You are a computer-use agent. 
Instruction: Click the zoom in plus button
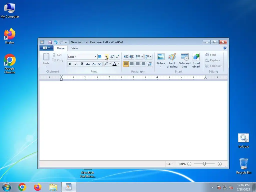(220, 164)
